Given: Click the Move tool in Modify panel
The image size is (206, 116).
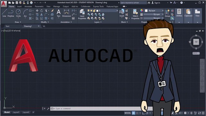Looking at the screenshot, I should point(37,11).
